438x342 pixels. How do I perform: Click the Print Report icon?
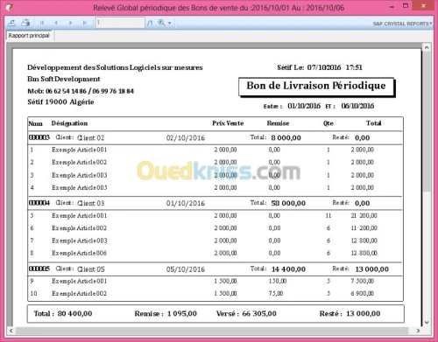coord(25,23)
